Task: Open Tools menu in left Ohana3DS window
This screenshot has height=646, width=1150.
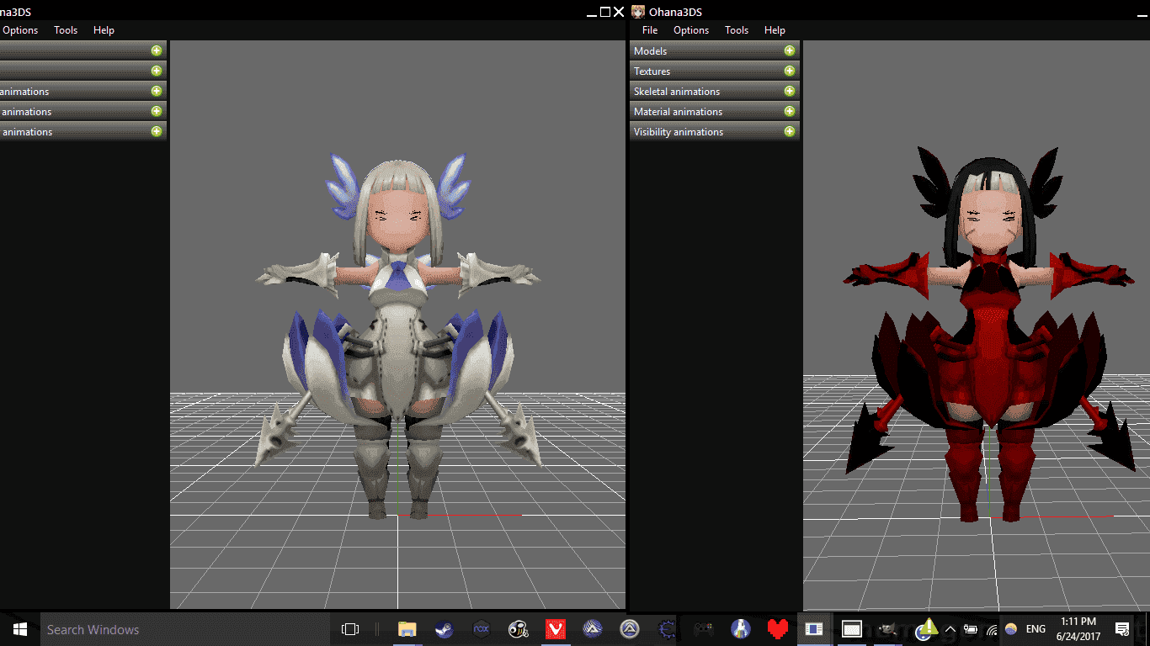Action: (x=66, y=30)
